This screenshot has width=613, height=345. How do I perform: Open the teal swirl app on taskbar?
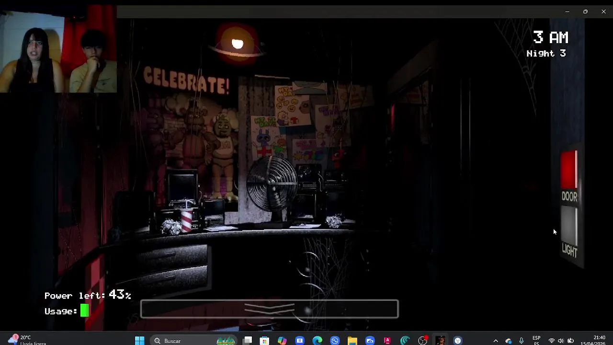[x=405, y=341]
